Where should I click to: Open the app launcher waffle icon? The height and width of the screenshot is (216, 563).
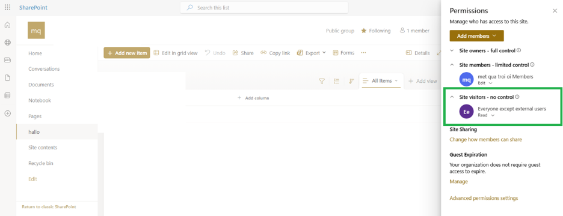pos(8,8)
